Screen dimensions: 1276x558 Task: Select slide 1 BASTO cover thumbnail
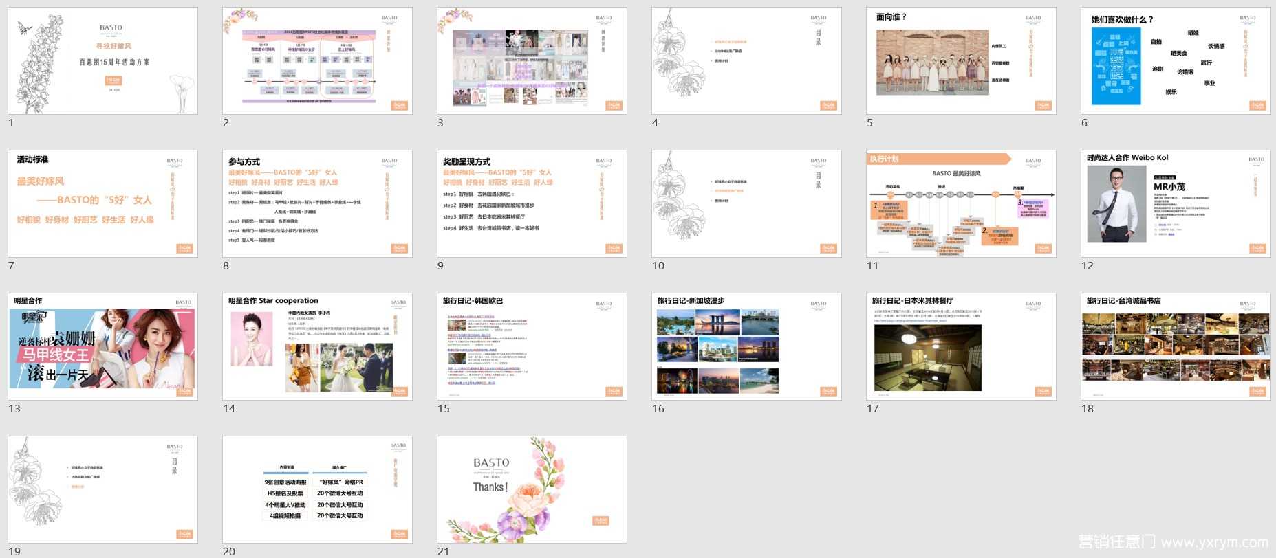coord(102,60)
